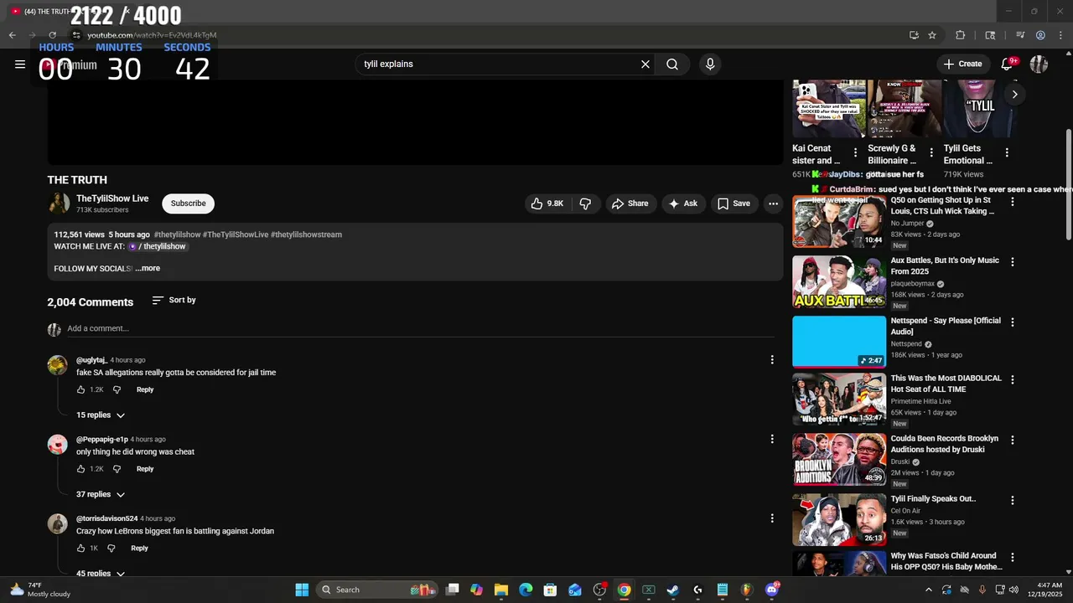Expand 15 replies thread

click(x=101, y=415)
